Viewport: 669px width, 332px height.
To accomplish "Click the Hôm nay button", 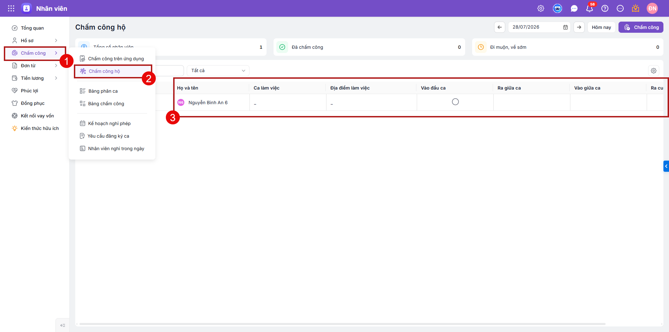I will tap(601, 27).
